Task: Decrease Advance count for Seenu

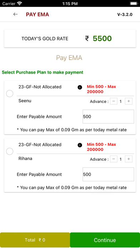Action: point(114,101)
